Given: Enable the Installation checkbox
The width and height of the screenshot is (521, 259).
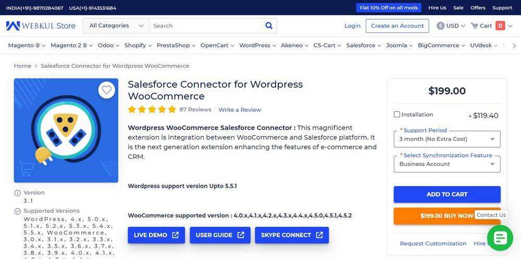Looking at the screenshot, I should click(x=397, y=114).
